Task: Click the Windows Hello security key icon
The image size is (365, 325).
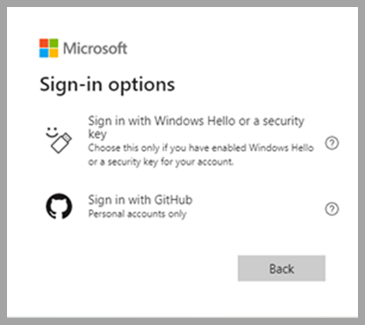Action: click(59, 141)
